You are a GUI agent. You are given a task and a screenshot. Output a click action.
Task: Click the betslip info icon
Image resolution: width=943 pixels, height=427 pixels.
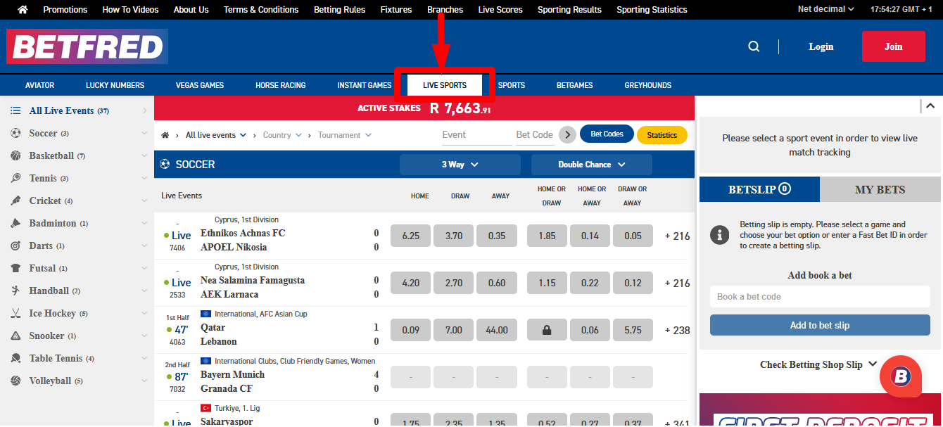click(719, 235)
